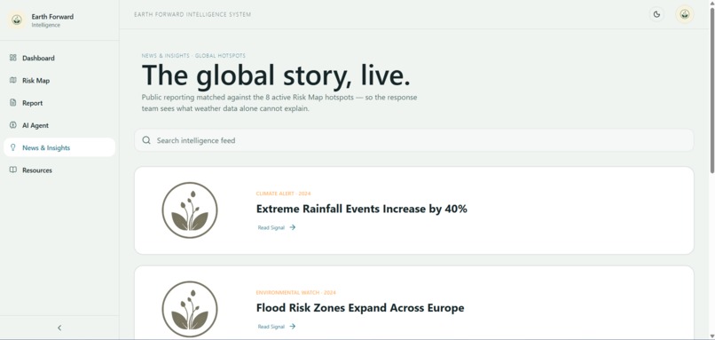Image resolution: width=715 pixels, height=340 pixels.
Task: Select News & Insights menu item
Action: 59,147
